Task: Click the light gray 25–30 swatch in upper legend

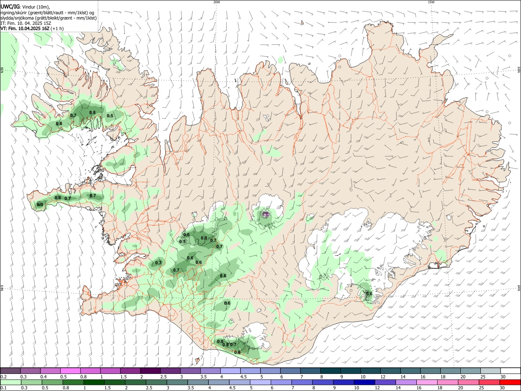Action: (491, 371)
